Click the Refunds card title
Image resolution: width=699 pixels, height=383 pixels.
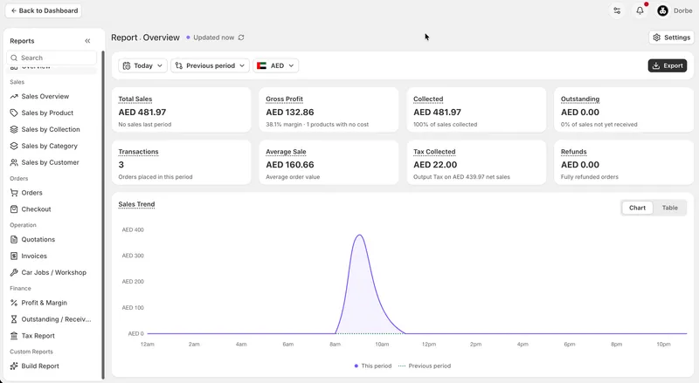coord(574,152)
